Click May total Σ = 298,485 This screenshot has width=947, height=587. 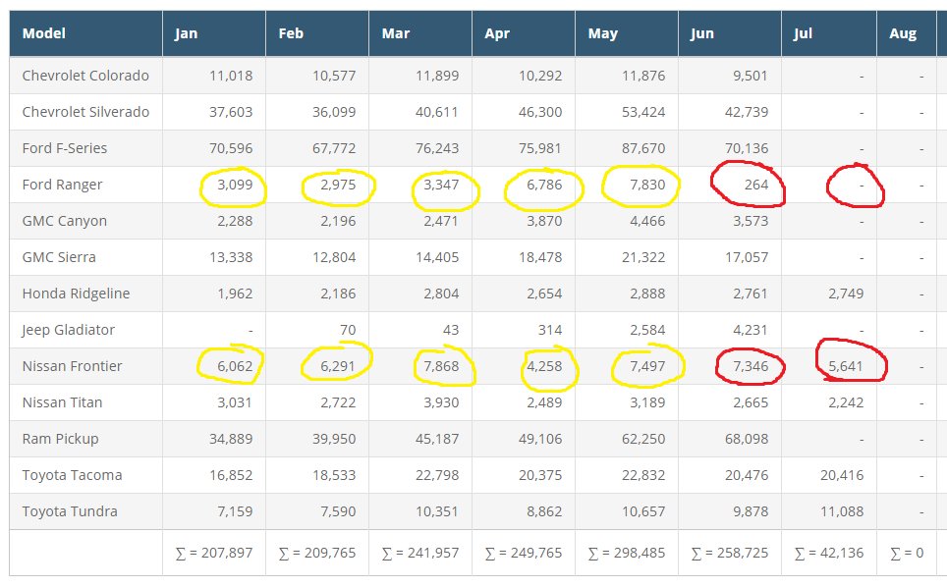pyautogui.click(x=627, y=554)
